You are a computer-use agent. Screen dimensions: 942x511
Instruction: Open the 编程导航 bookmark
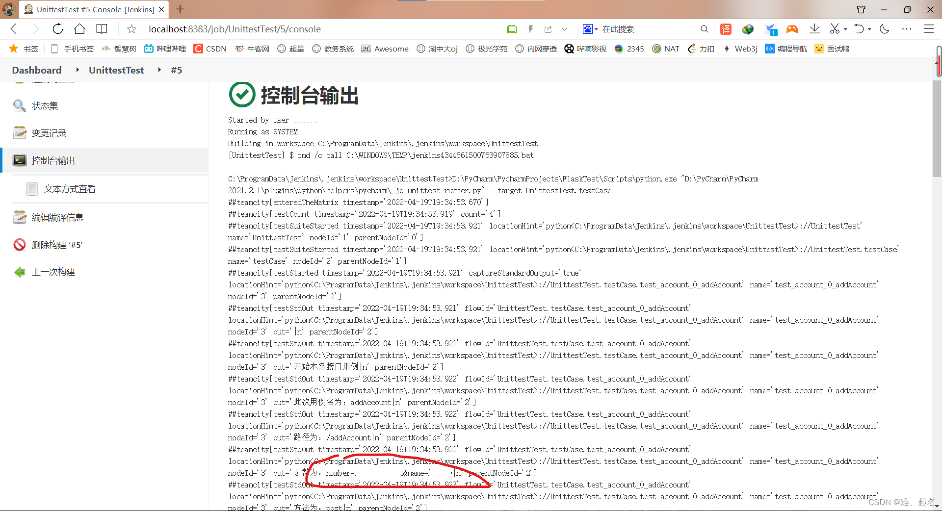(x=786, y=49)
